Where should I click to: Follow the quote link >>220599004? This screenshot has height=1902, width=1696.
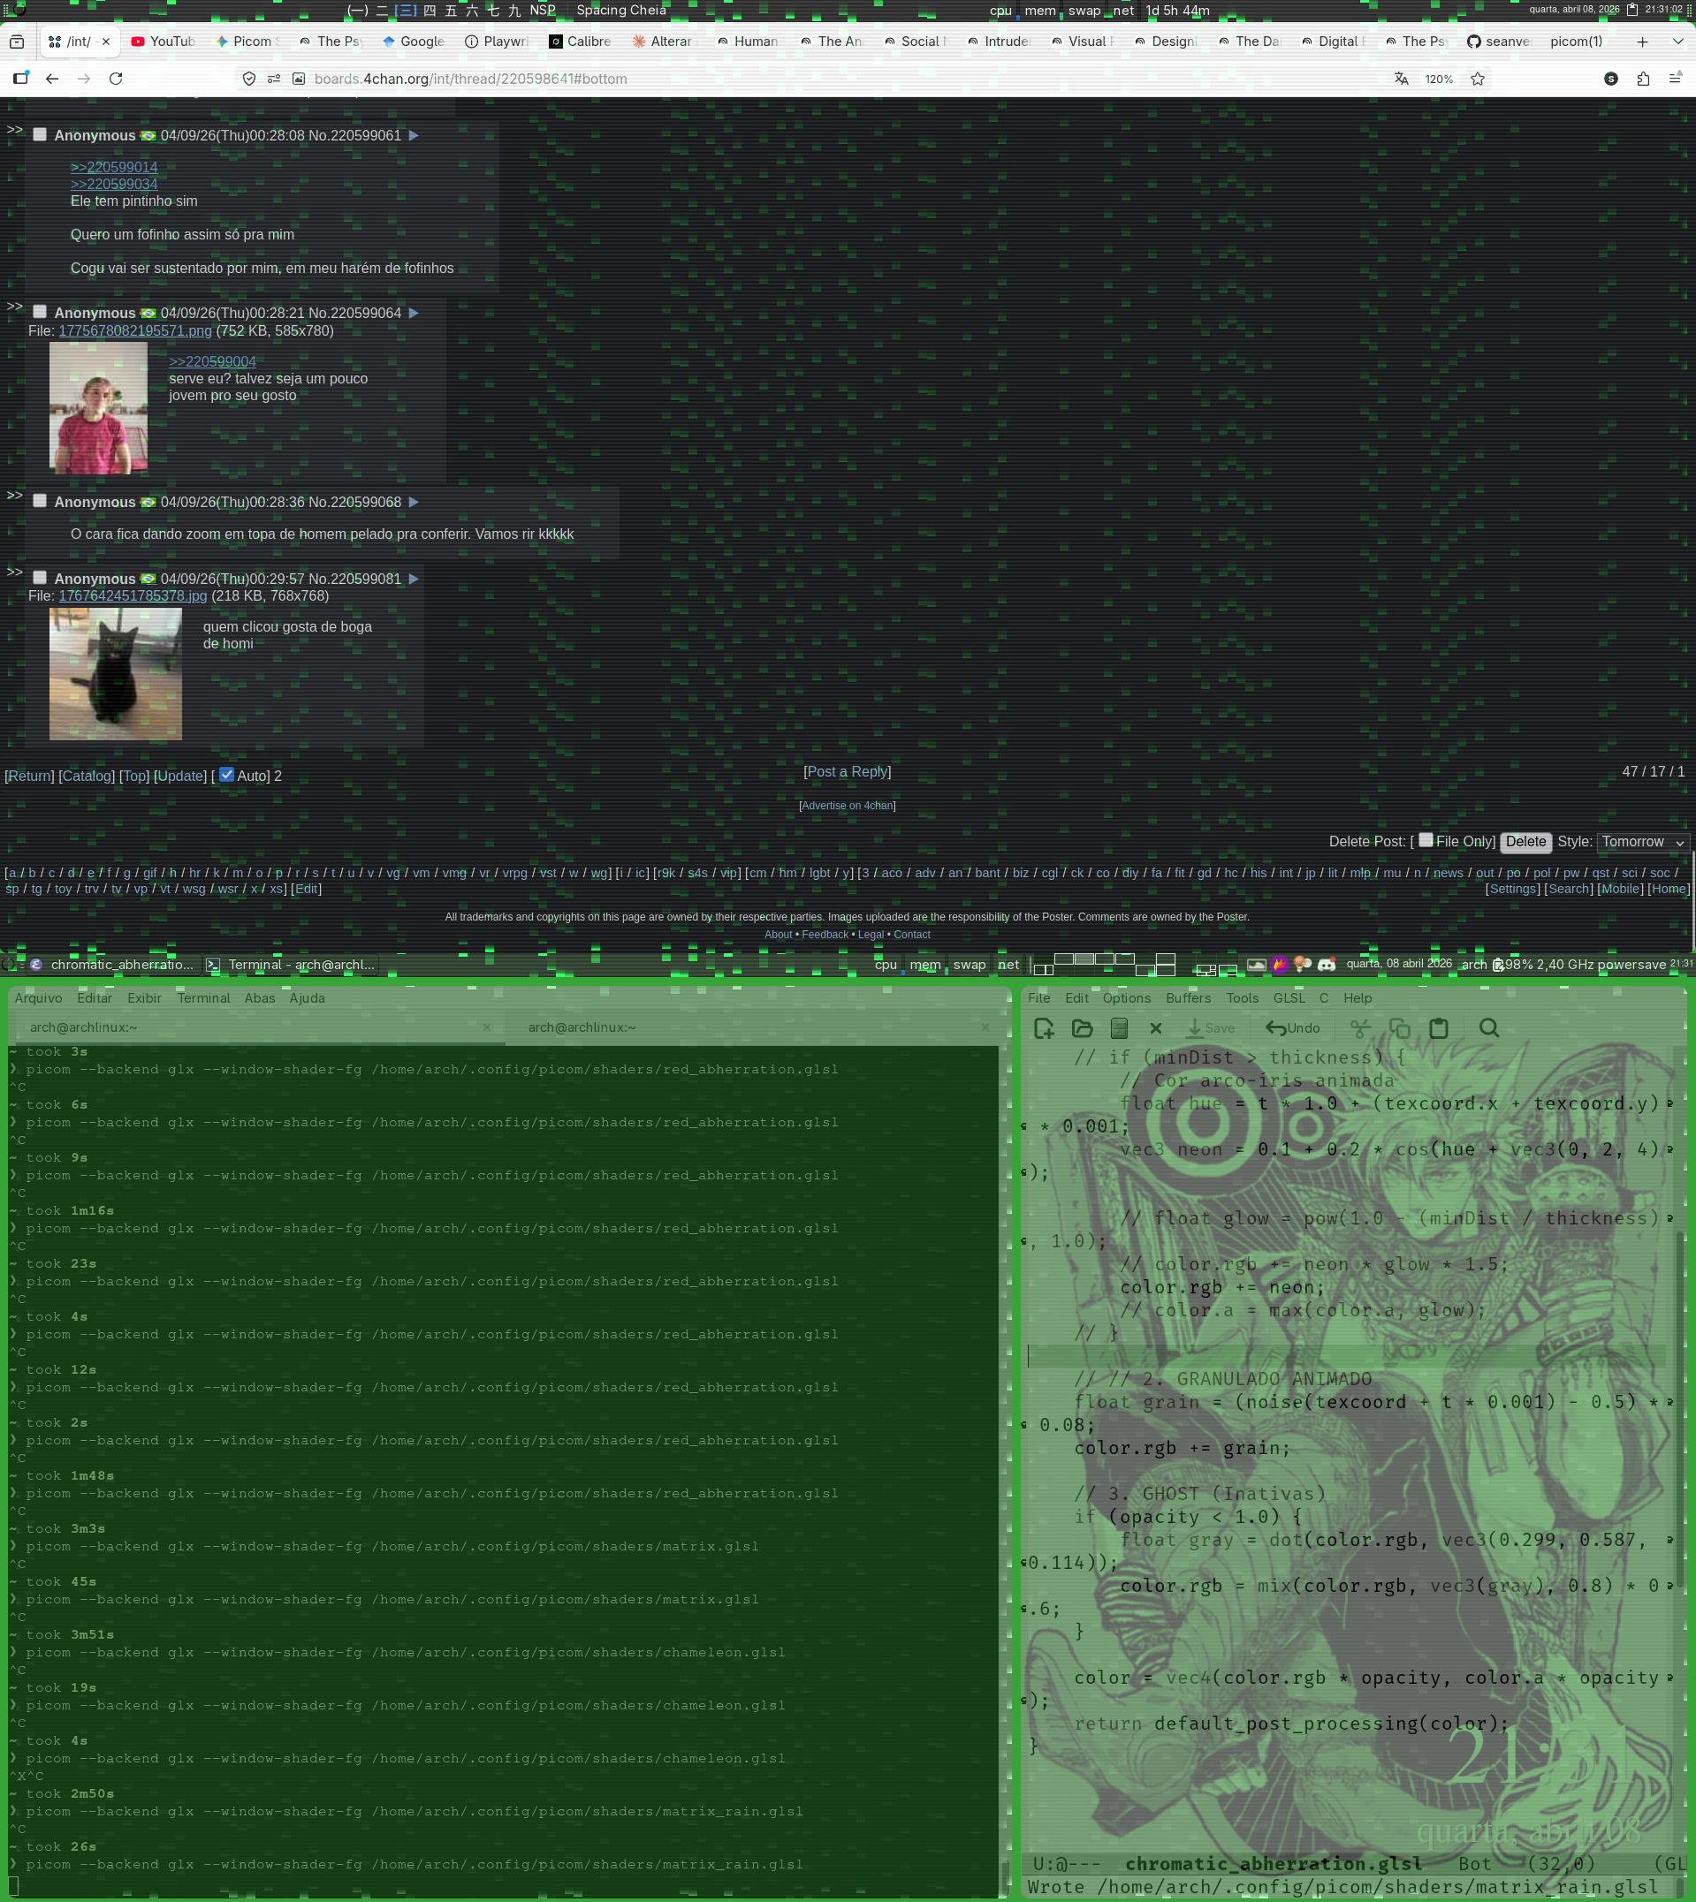point(212,361)
